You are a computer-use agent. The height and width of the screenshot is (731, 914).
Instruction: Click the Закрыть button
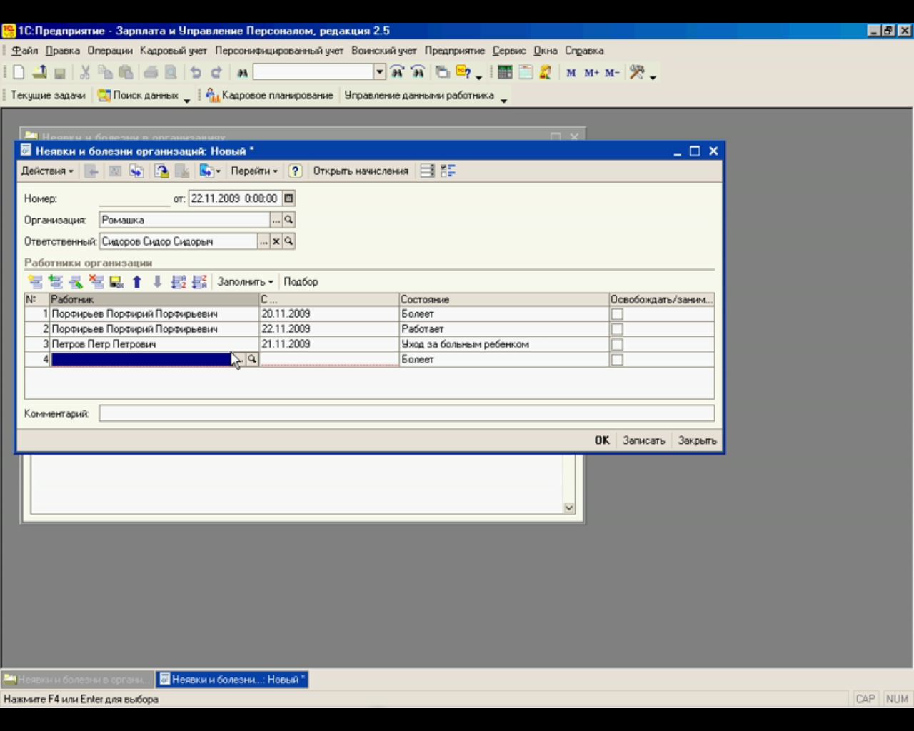pos(697,440)
